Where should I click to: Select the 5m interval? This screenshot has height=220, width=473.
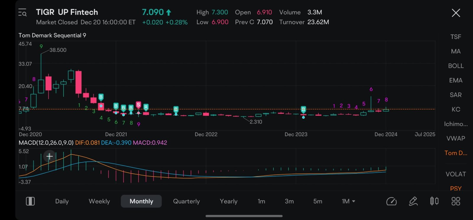[318, 201]
